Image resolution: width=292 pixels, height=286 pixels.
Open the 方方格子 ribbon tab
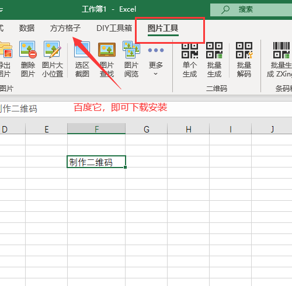click(x=65, y=28)
